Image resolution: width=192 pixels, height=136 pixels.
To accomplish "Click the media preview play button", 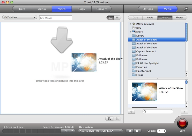I will [x=184, y=112].
